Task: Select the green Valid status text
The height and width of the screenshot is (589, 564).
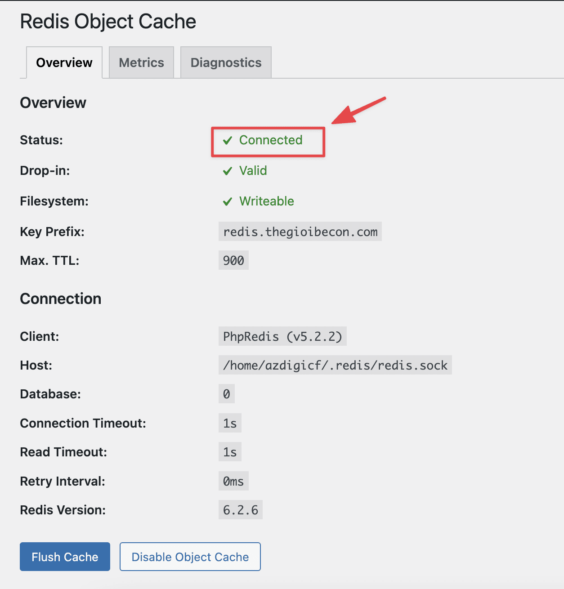Action: (x=253, y=171)
